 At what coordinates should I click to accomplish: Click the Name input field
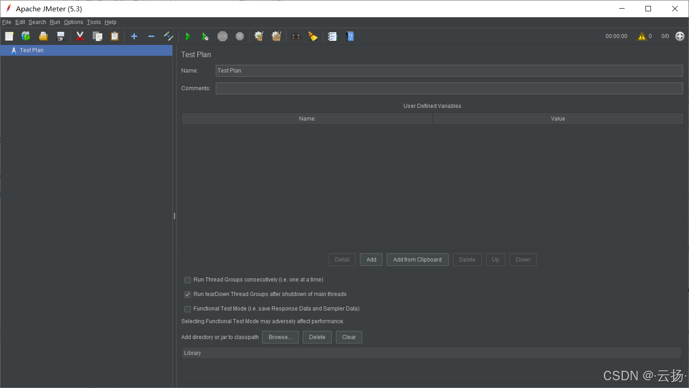[449, 71]
